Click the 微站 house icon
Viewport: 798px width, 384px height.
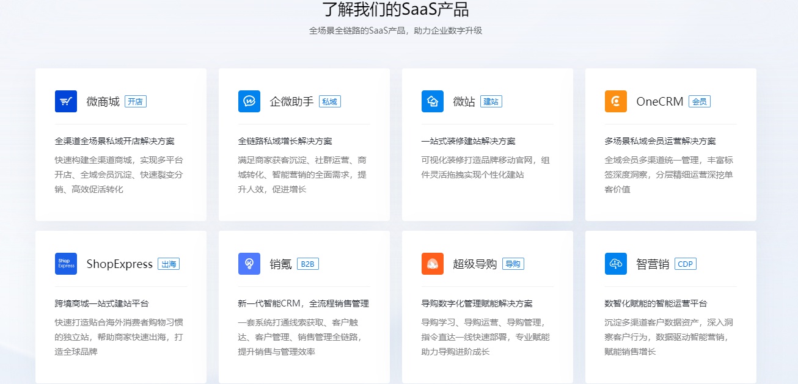[433, 101]
